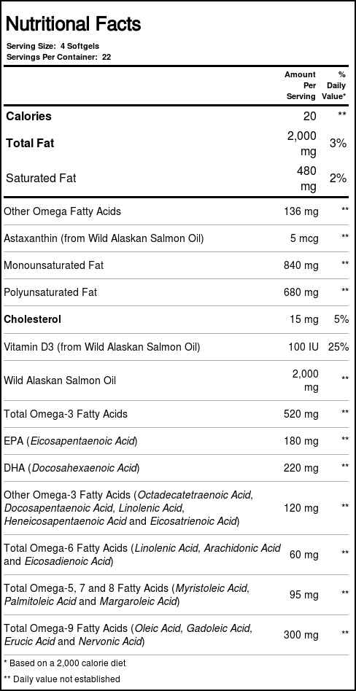The image size is (356, 691).
Task: Select the Other Omega Fatty Acids row
Action: [178, 211]
